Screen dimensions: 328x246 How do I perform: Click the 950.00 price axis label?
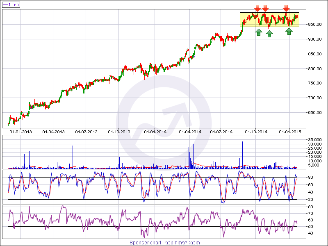tap(316, 24)
